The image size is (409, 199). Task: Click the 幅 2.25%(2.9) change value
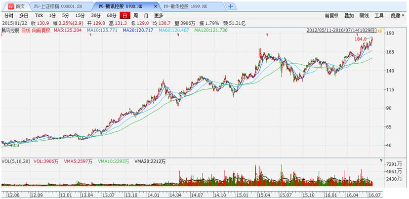pos(68,24)
